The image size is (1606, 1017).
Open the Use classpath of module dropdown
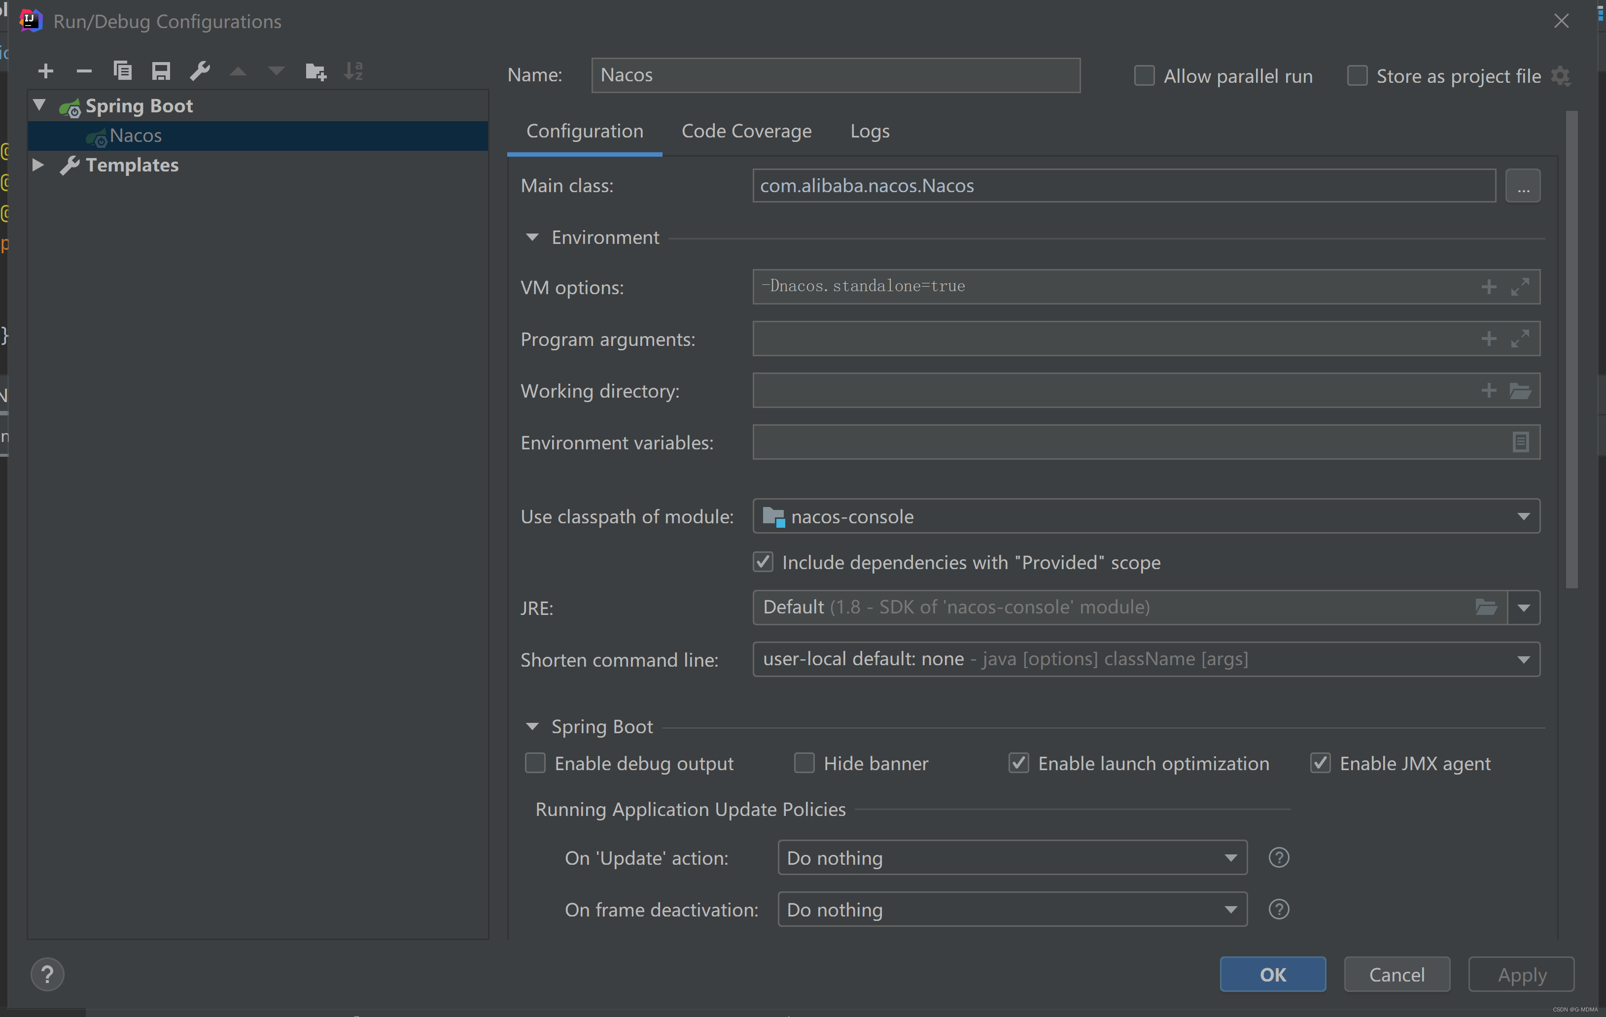pyautogui.click(x=1523, y=516)
